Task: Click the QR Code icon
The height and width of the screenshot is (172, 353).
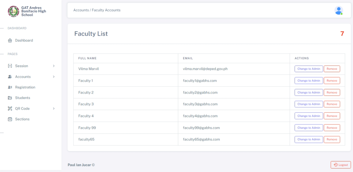Action: tap(10, 108)
